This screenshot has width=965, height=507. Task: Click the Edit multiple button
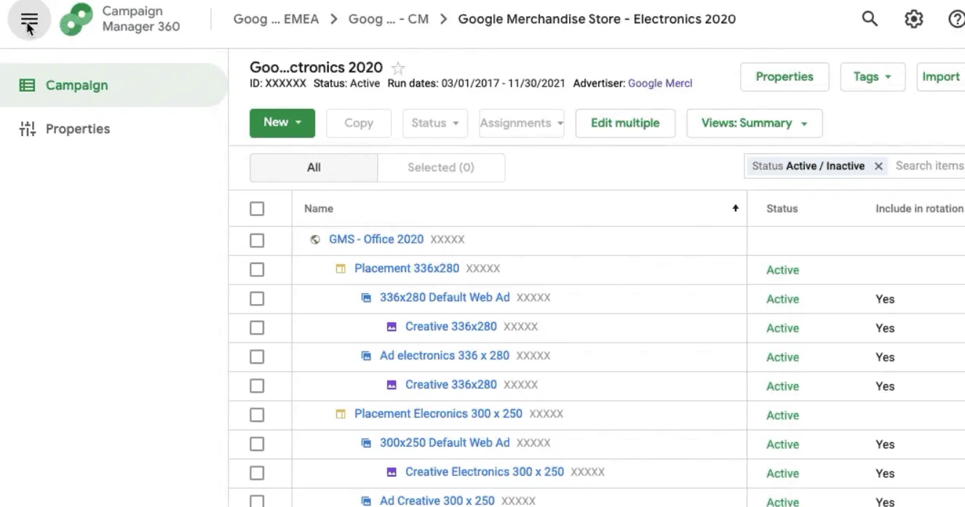(625, 123)
